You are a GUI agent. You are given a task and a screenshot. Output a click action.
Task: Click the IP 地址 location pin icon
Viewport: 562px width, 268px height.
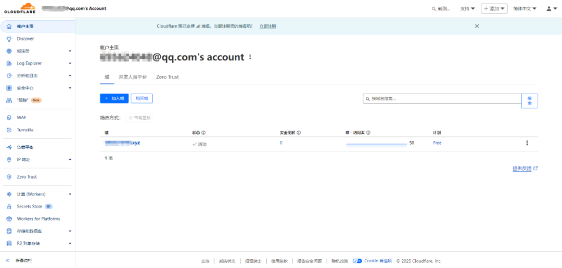click(9, 159)
